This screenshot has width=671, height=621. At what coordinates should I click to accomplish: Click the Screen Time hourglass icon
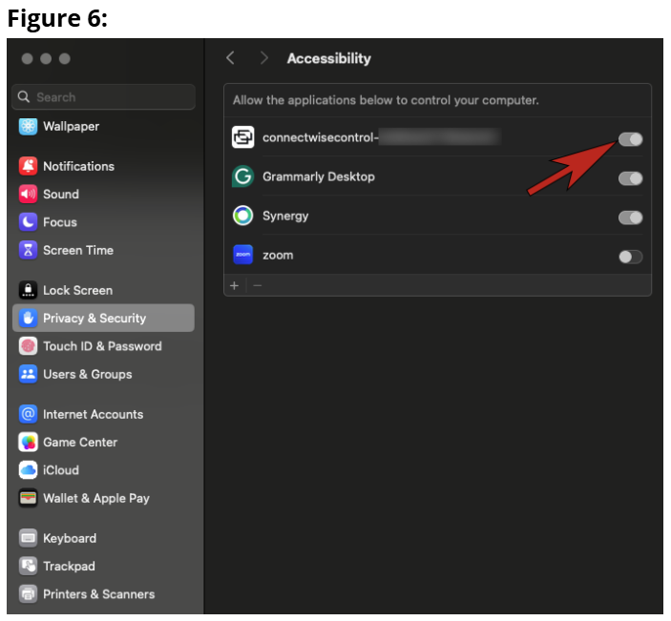click(x=28, y=250)
